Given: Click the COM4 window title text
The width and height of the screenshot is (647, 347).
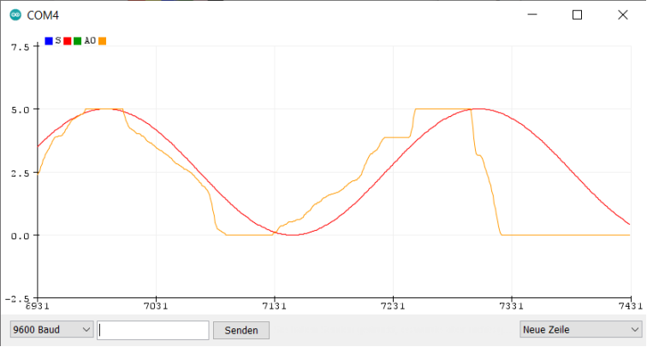Looking at the screenshot, I should click(x=44, y=15).
